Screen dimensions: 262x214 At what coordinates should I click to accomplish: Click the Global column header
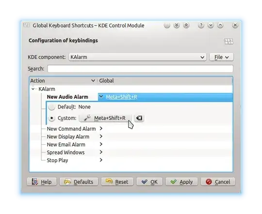tap(165, 81)
